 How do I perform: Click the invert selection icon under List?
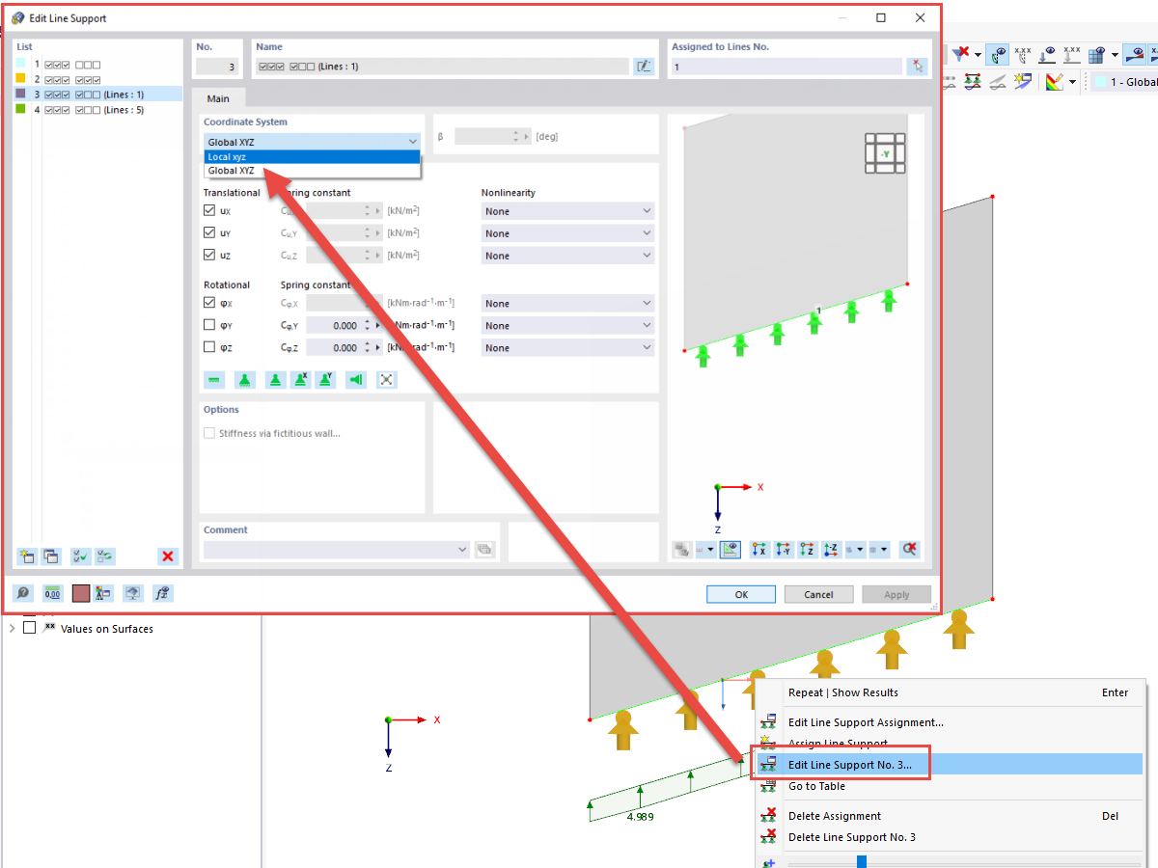pyautogui.click(x=105, y=556)
